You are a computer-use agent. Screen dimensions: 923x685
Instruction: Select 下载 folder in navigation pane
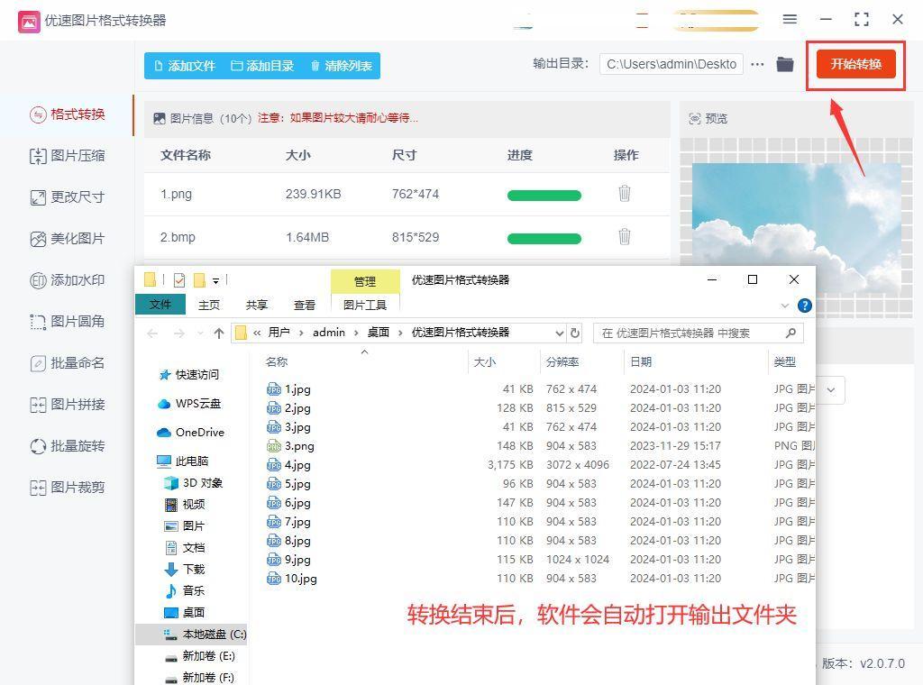pyautogui.click(x=186, y=569)
